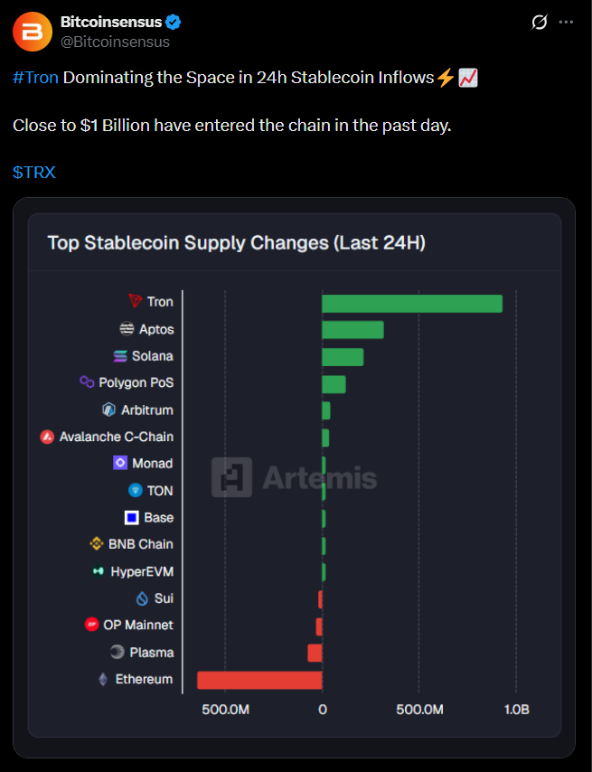Open the three-dot more options menu
Viewport: 592px width, 772px height.
[567, 22]
